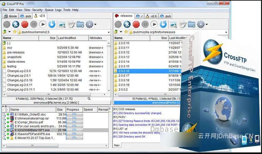Viewport: 262px width, 154px height.
Task: Click progress bar of SaveAsPDFandXPS.exe
Action: click(74, 134)
